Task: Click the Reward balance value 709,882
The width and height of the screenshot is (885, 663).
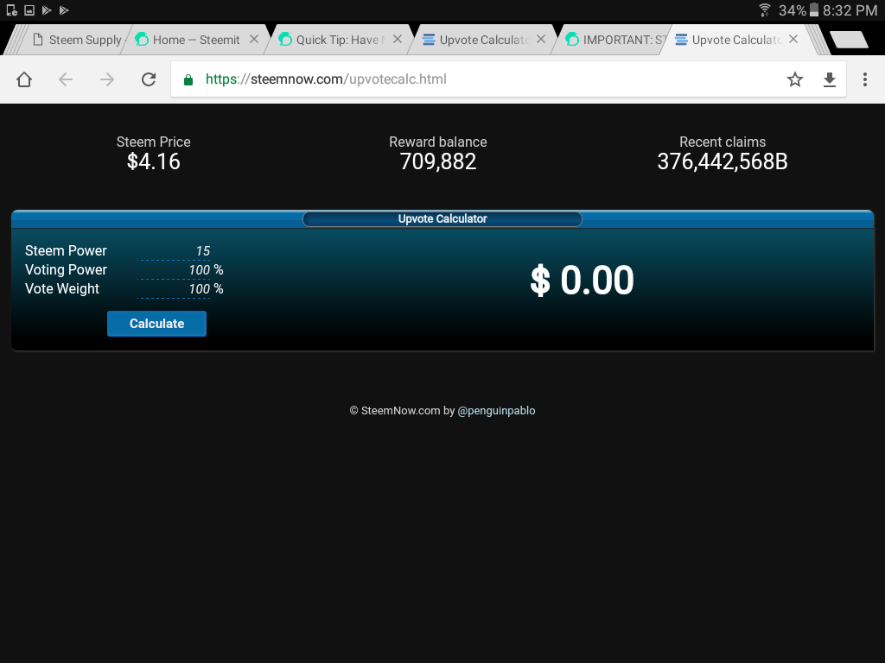Action: pyautogui.click(x=438, y=161)
